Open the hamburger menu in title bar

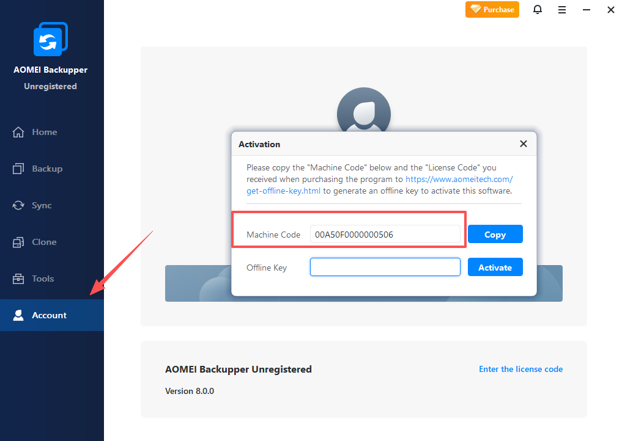tap(562, 10)
